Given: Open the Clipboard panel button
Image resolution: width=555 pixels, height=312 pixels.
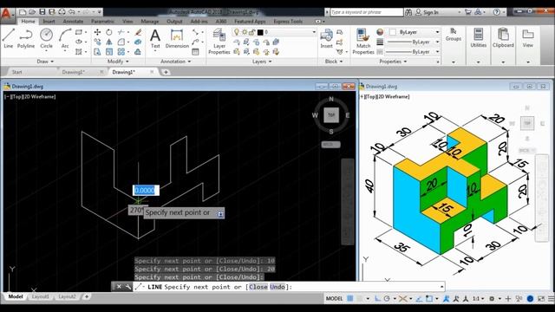Looking at the screenshot, I should pyautogui.click(x=503, y=38).
